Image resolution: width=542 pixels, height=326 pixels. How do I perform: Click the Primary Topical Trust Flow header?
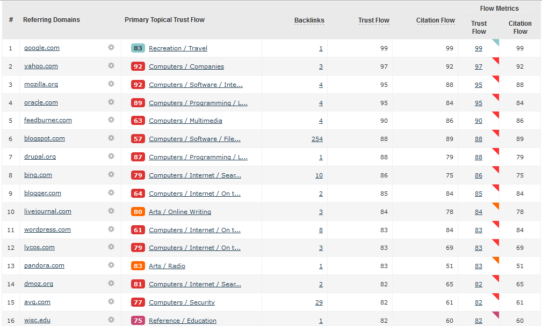tap(164, 20)
